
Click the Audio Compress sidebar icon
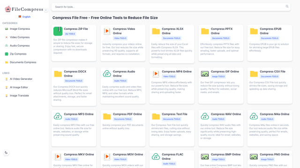7,46
